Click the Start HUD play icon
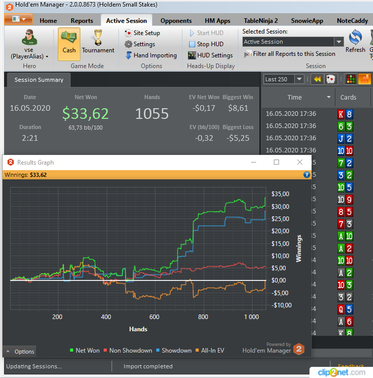 pos(192,33)
